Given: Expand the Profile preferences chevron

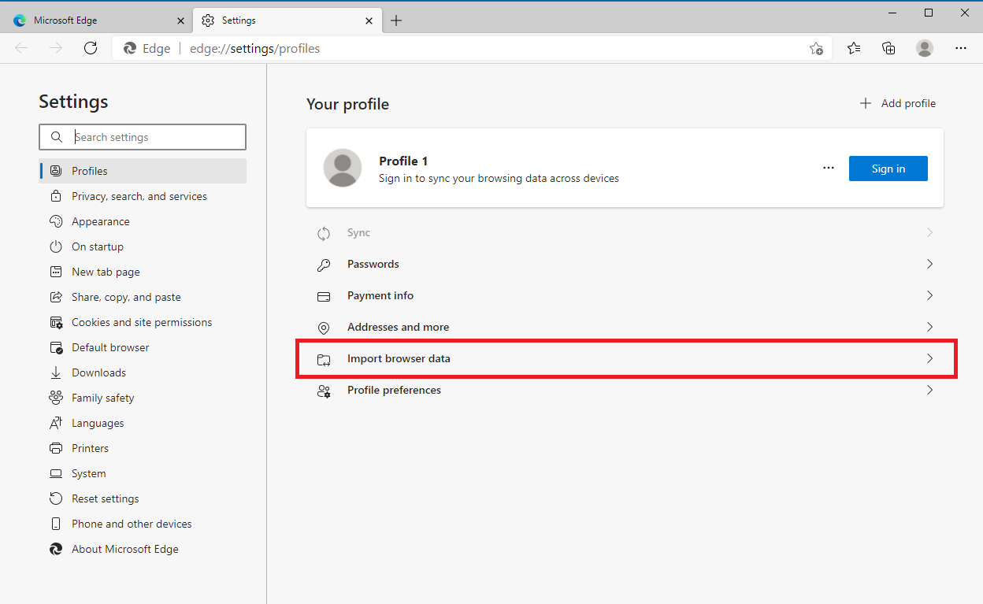Looking at the screenshot, I should click(929, 390).
